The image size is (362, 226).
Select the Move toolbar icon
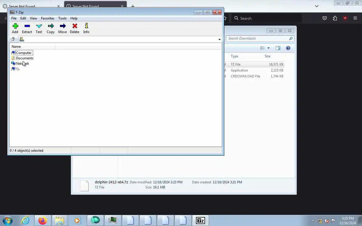(63, 28)
